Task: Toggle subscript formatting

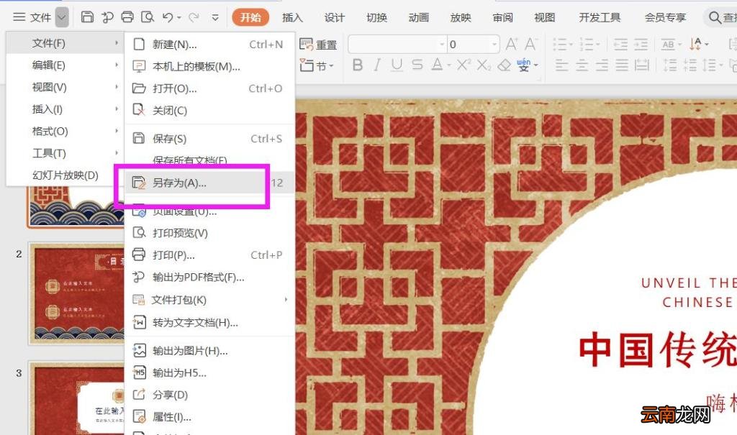Action: tap(484, 65)
